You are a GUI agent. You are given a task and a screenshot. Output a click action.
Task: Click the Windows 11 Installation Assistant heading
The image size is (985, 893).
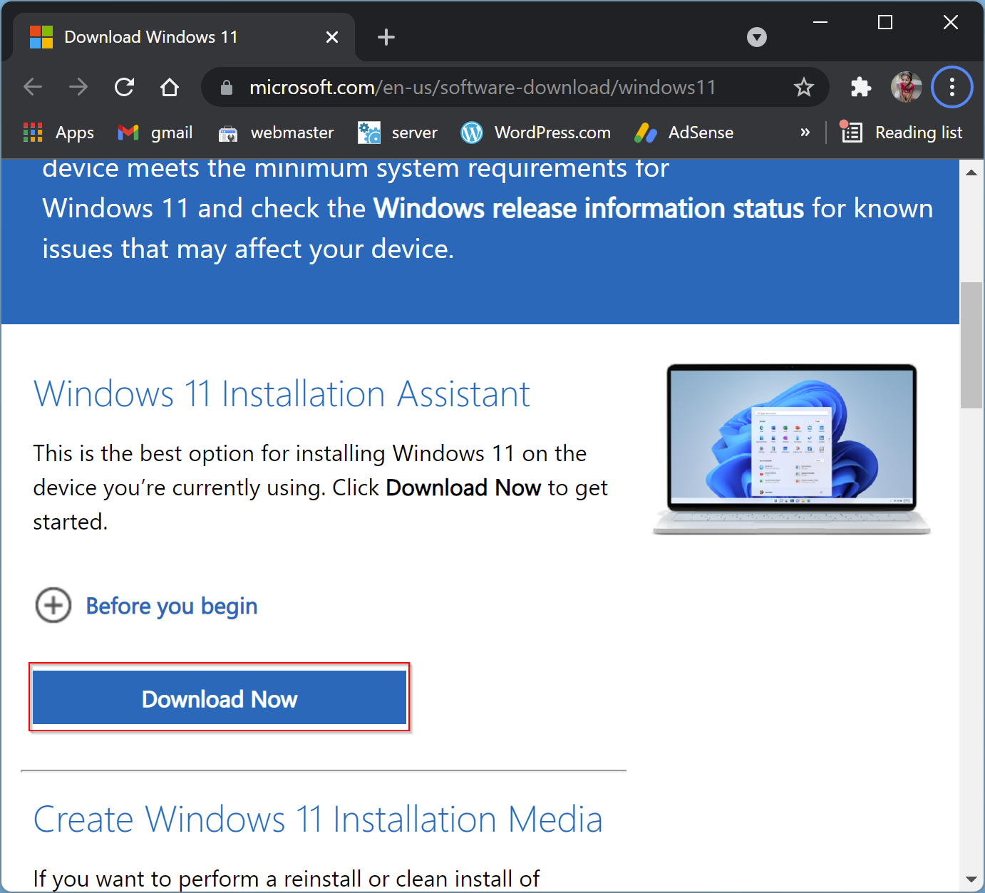(x=282, y=394)
